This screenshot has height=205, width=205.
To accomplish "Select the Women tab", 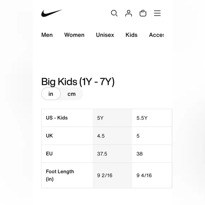I will tap(74, 35).
